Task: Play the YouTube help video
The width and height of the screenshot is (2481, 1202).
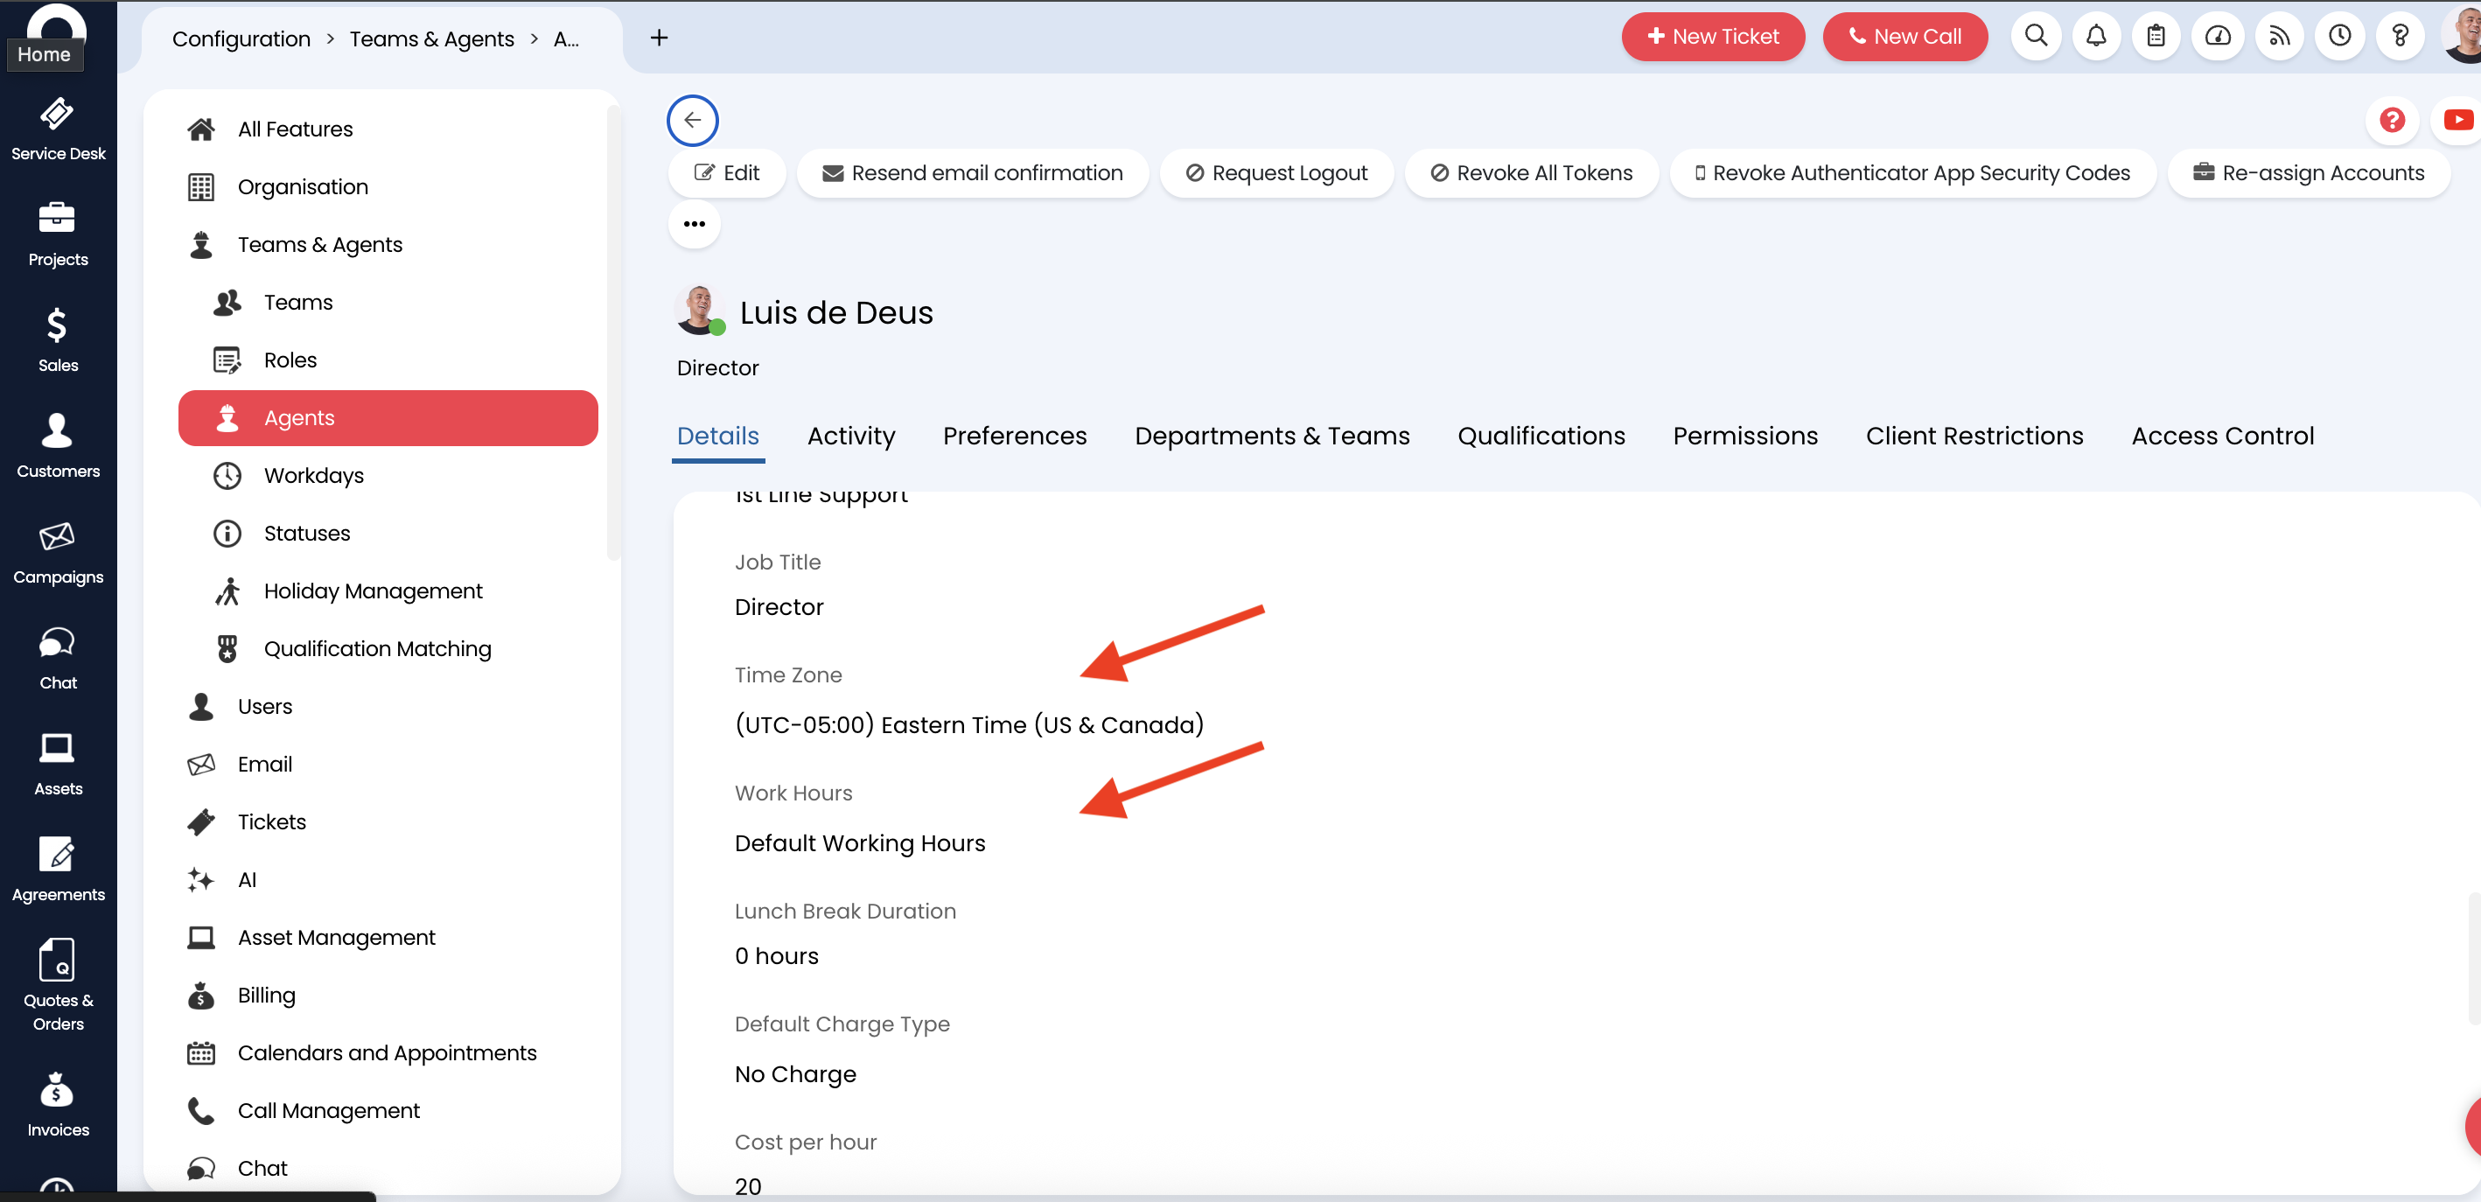Action: (x=2457, y=120)
